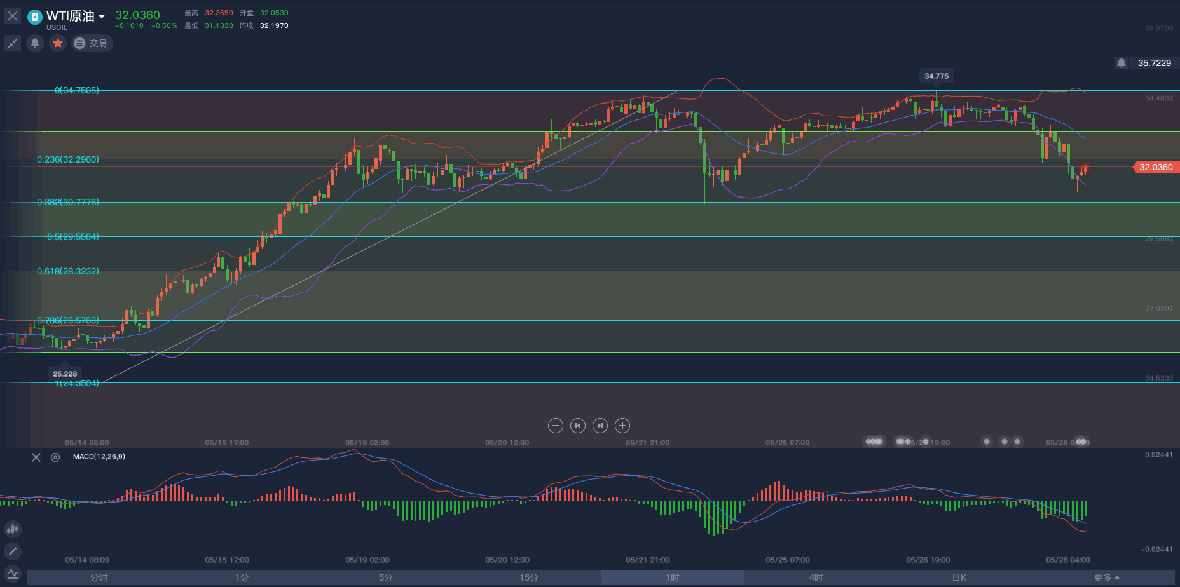Click the 25.228 low price marker

pyautogui.click(x=65, y=374)
